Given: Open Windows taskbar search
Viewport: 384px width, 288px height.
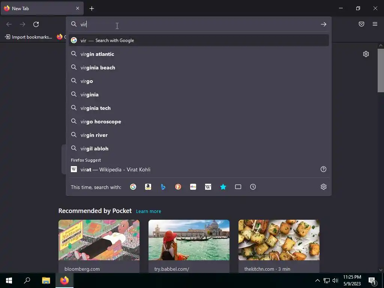Looking at the screenshot, I should pyautogui.click(x=27, y=280).
